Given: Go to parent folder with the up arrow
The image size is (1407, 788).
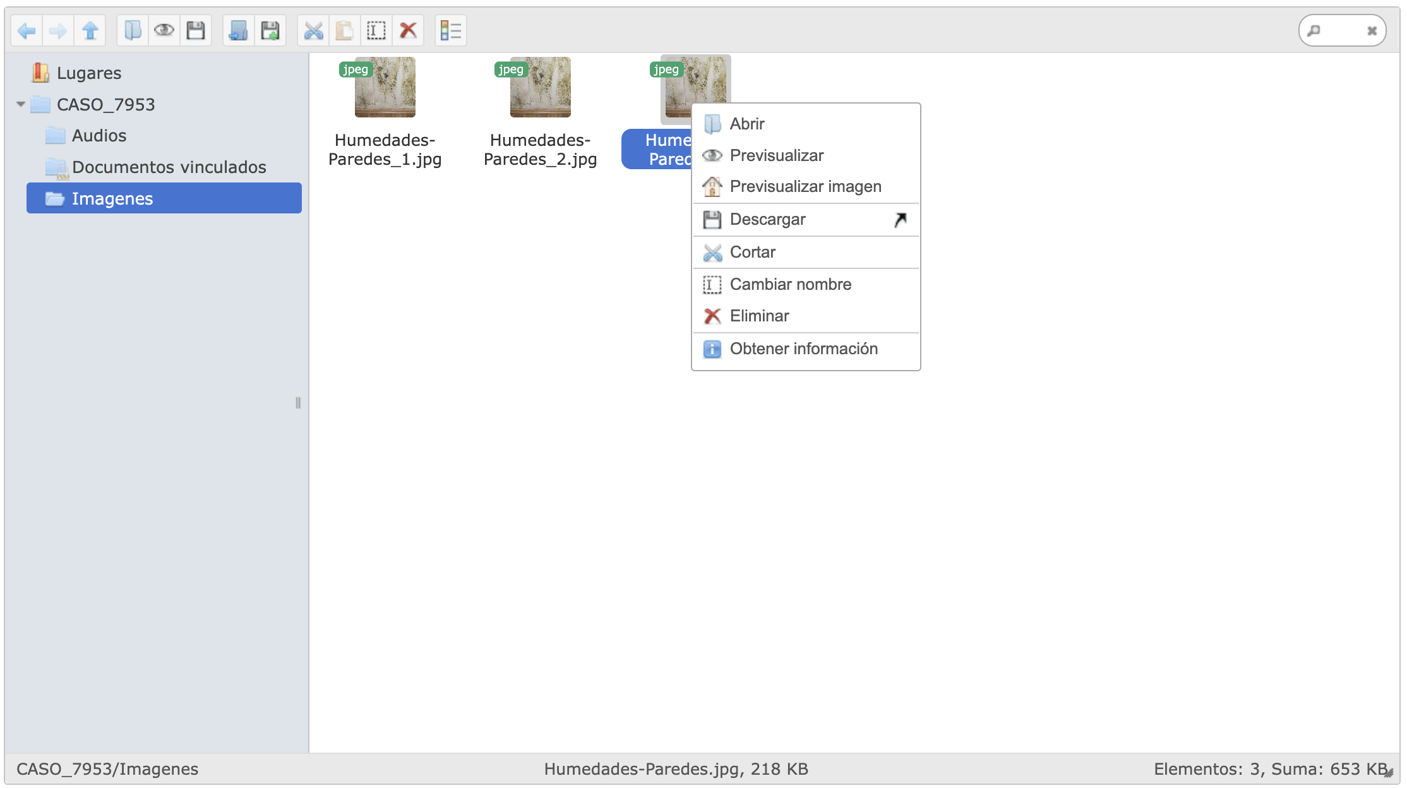Looking at the screenshot, I should pyautogui.click(x=90, y=30).
